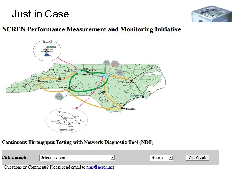Open the nms@ncren.net email link
This screenshot has width=234, height=175.
pos(100,167)
